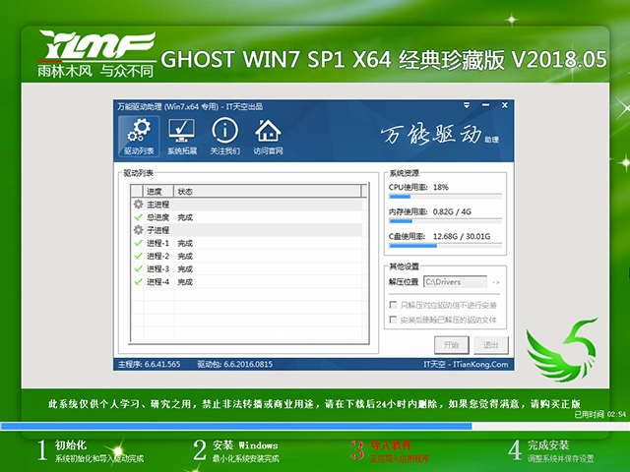Click the 开始 start button

[451, 345]
